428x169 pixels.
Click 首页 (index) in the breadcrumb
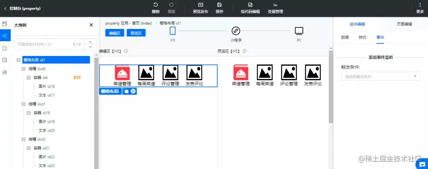pyautogui.click(x=142, y=23)
